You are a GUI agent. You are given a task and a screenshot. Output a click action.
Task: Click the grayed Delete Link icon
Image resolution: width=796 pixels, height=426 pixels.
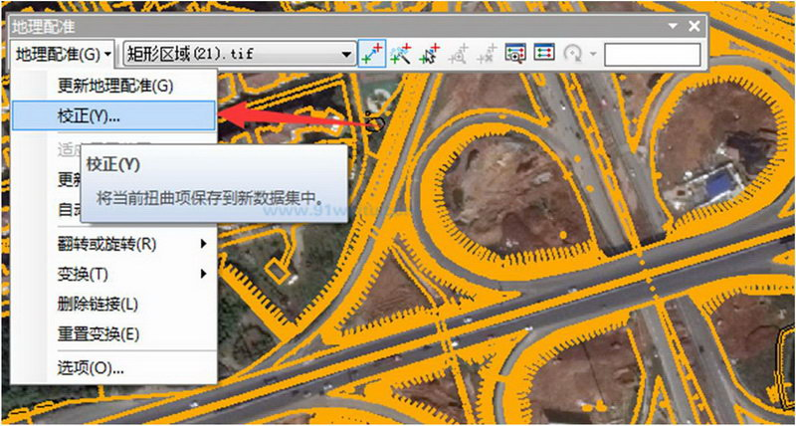[x=488, y=54]
